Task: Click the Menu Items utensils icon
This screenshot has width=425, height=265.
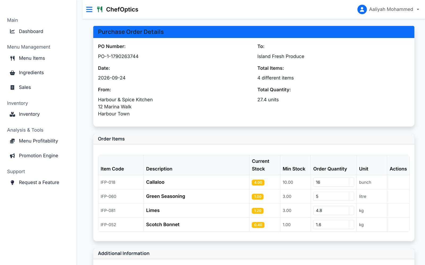Action: 12,58
